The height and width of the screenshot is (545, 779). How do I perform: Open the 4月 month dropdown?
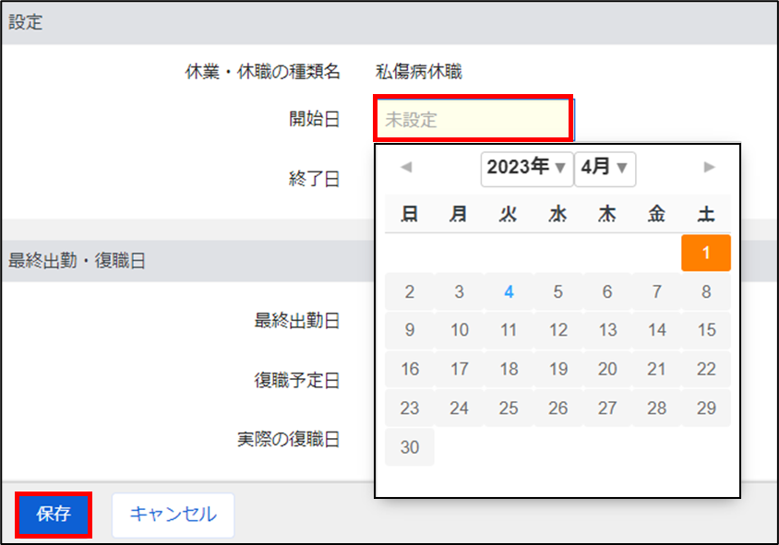coord(605,168)
